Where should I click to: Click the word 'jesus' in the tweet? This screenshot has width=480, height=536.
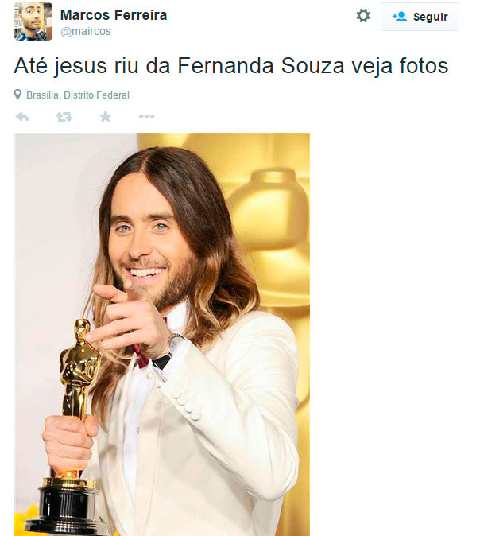pyautogui.click(x=80, y=66)
